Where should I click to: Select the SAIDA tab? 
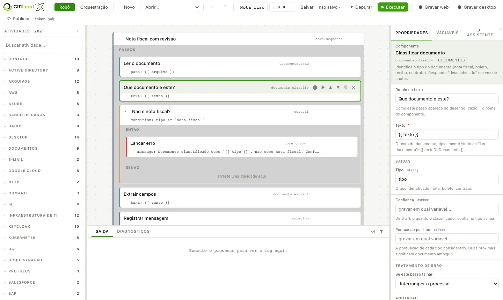click(102, 231)
